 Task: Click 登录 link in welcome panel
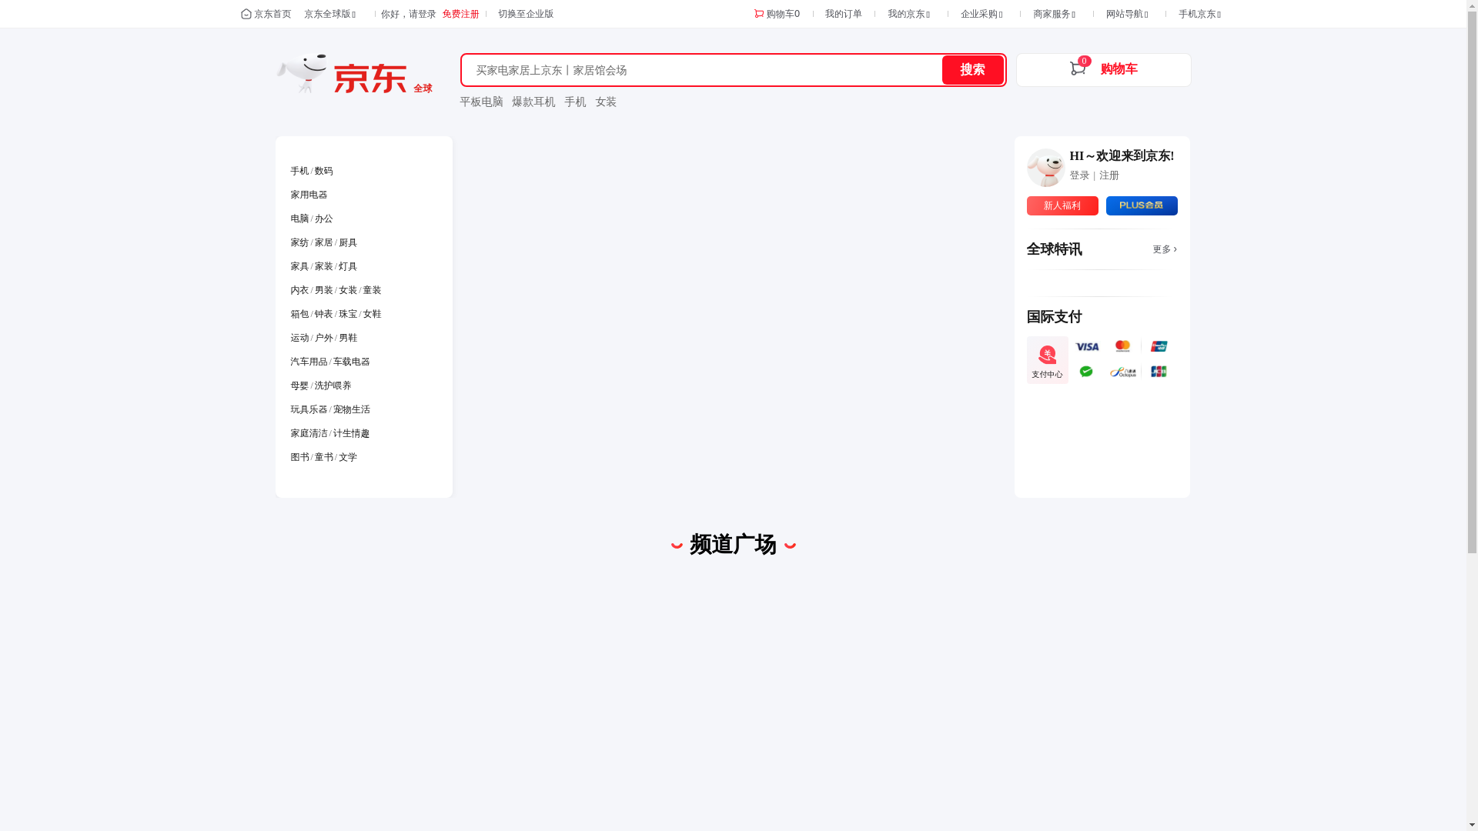coord(1079,175)
